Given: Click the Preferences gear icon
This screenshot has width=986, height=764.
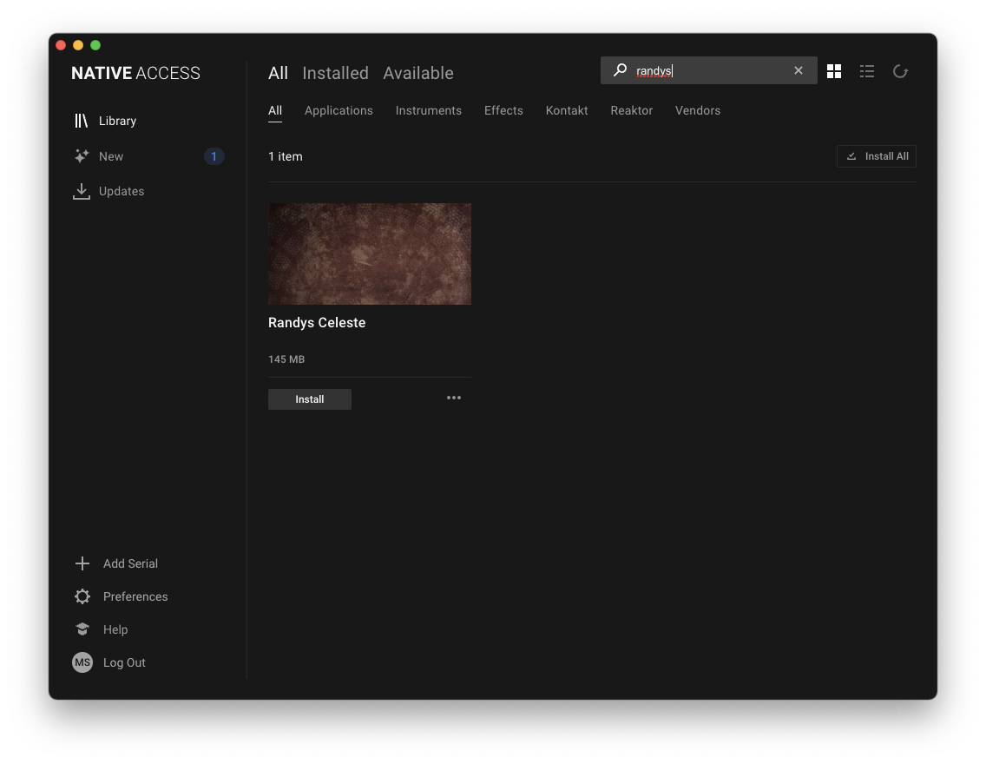Looking at the screenshot, I should coord(82,596).
